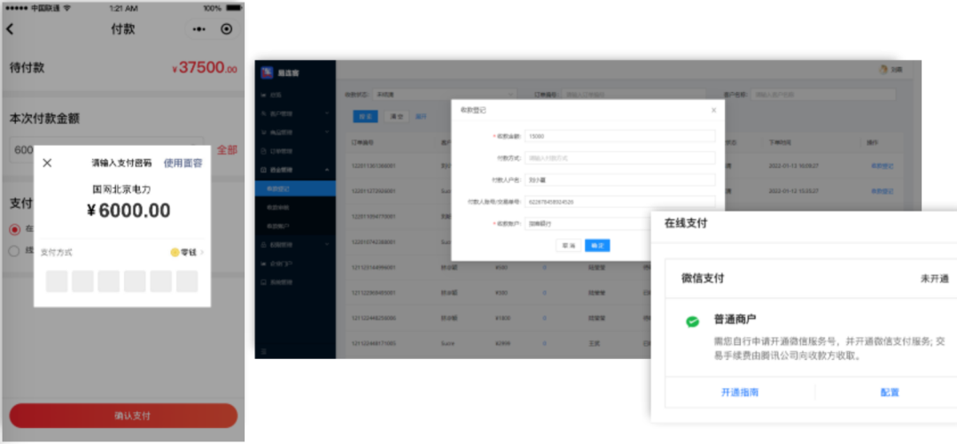Tap the mini-program close circle icon
The width and height of the screenshot is (957, 444).
[226, 29]
